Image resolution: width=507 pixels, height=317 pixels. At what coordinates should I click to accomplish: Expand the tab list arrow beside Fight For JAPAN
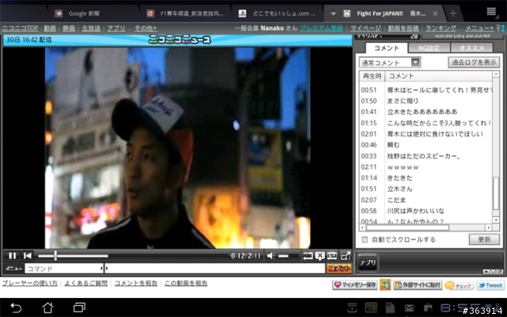[x=333, y=13]
